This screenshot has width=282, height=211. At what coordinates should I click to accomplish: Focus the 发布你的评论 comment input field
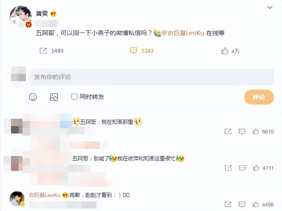(152, 77)
